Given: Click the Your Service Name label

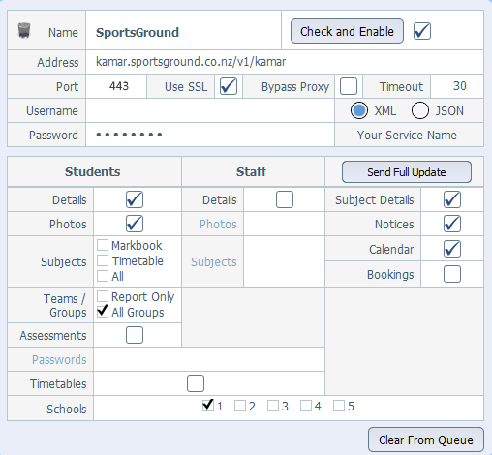Looking at the screenshot, I should 407,136.
